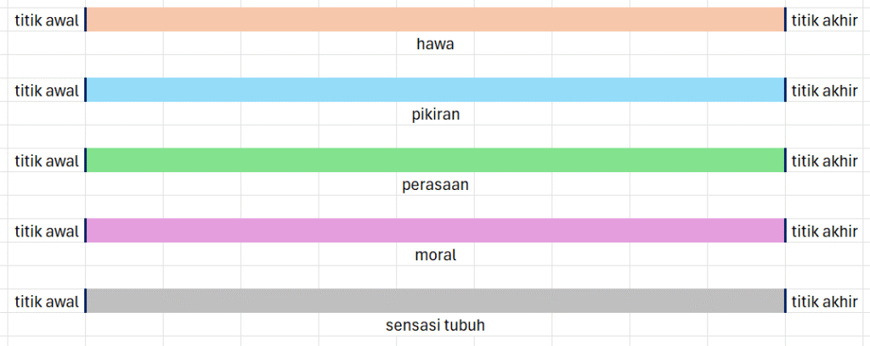Click 'titik awal' beside the gray bar
The height and width of the screenshot is (346, 870).
coord(46,301)
